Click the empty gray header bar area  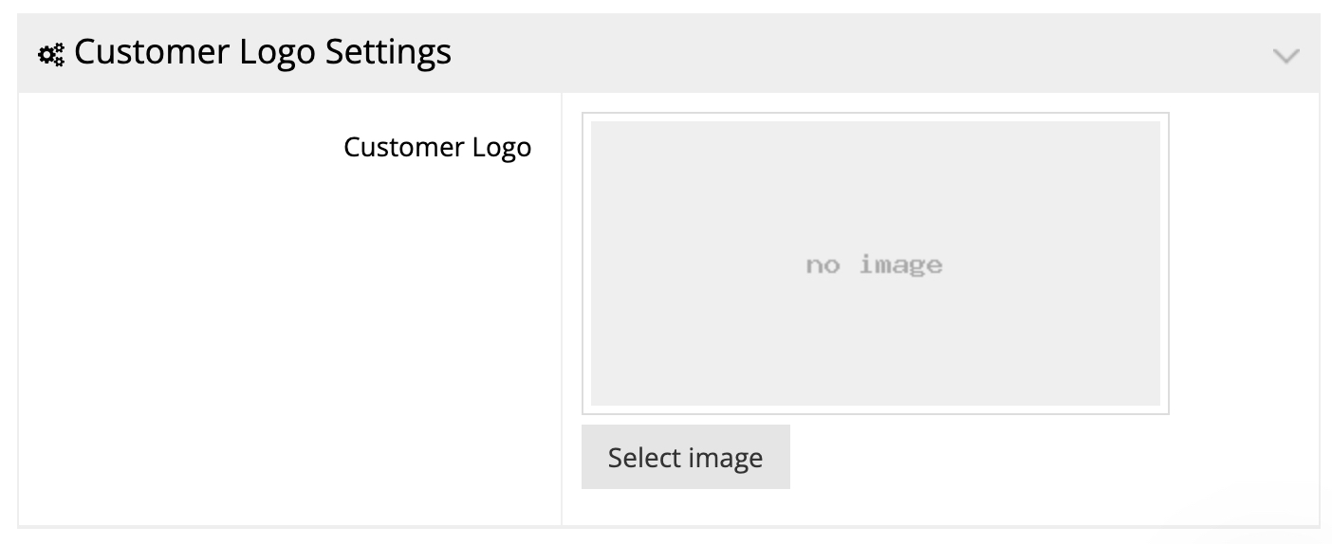click(854, 54)
